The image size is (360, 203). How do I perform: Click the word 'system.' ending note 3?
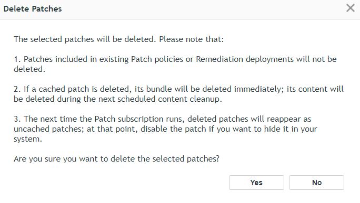28,139
